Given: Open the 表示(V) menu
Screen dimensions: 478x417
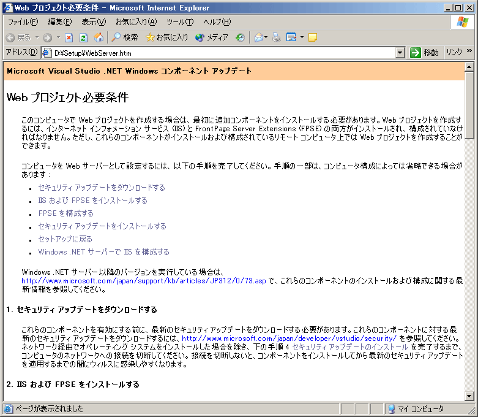Looking at the screenshot, I should click(x=94, y=22).
